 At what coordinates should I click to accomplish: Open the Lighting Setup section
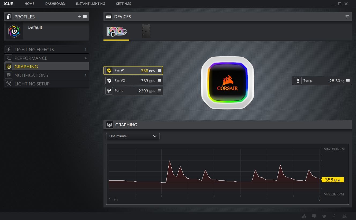click(x=46, y=84)
